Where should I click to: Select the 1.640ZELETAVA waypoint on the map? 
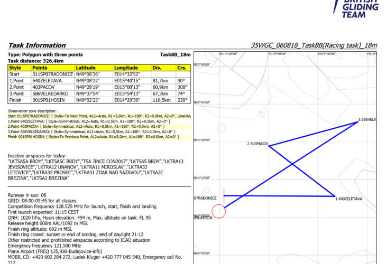[348, 199]
